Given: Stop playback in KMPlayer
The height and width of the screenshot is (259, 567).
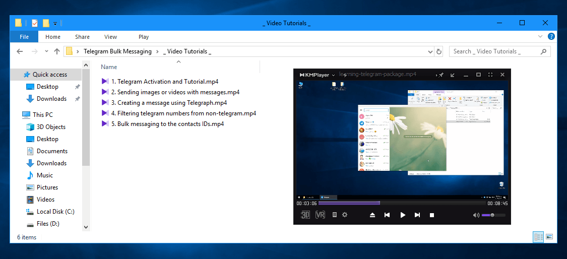Looking at the screenshot, I should pyautogui.click(x=432, y=215).
